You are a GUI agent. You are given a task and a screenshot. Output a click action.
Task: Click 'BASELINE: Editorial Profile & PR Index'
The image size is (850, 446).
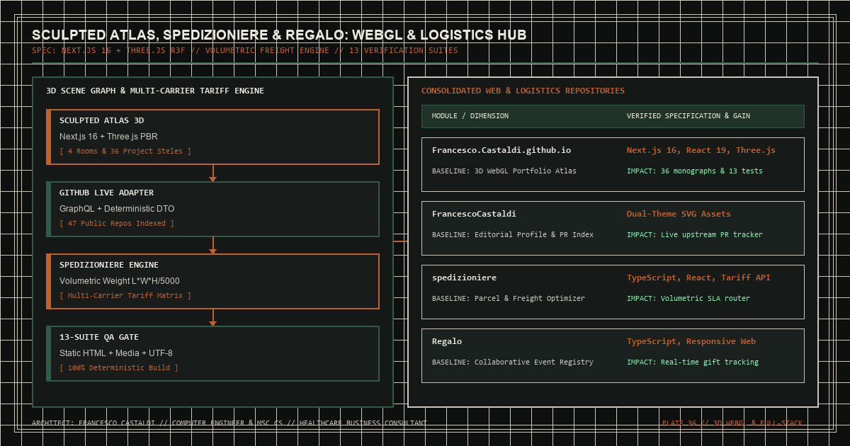[x=513, y=235]
